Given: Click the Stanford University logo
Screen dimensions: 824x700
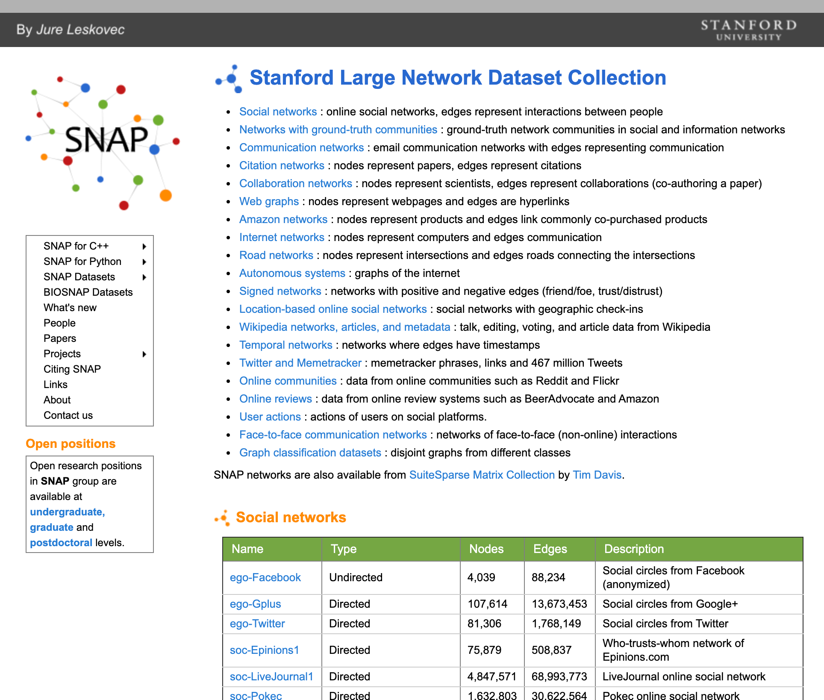Looking at the screenshot, I should pyautogui.click(x=748, y=30).
